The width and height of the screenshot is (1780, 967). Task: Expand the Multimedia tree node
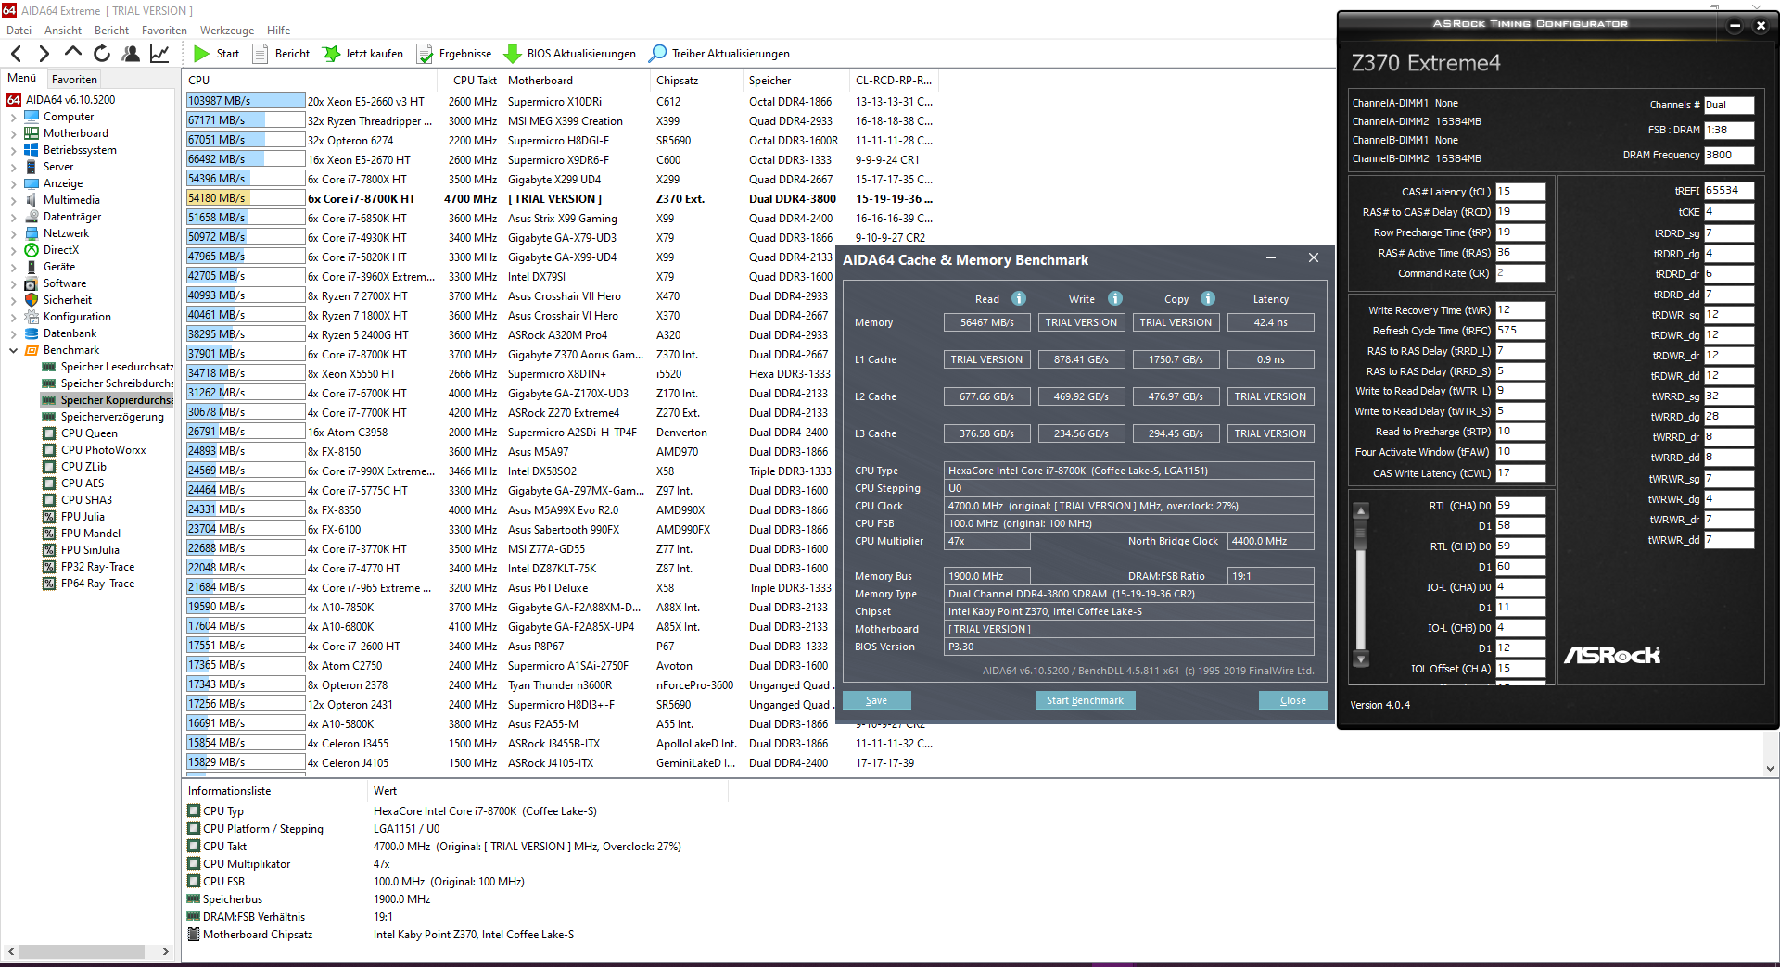pyautogui.click(x=13, y=201)
